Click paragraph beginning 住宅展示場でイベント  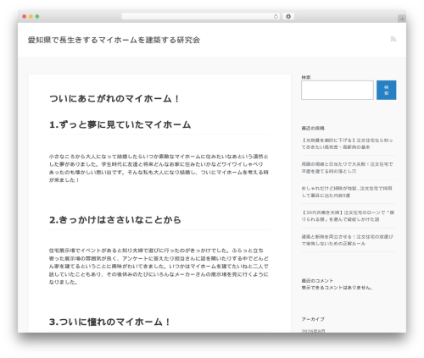(159, 267)
